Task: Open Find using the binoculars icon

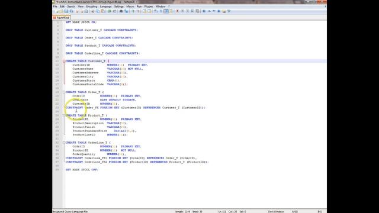Action: tap(121, 11)
